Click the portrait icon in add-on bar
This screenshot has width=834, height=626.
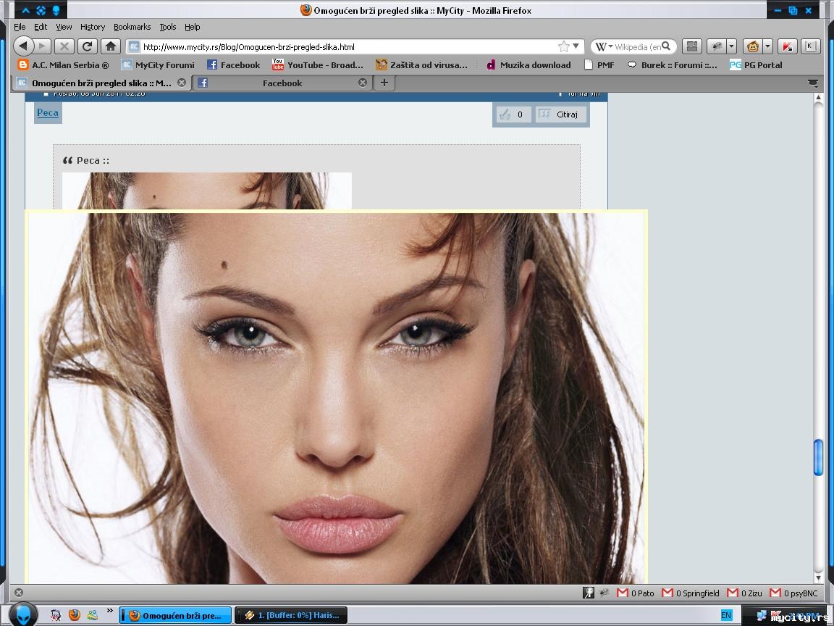(x=589, y=593)
